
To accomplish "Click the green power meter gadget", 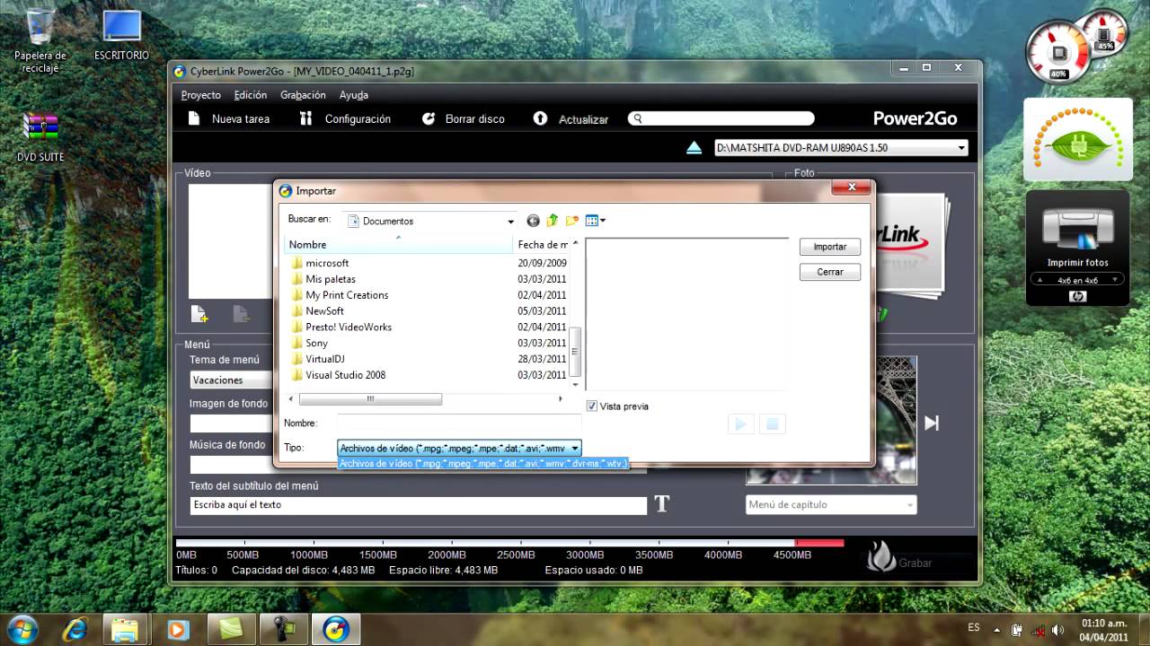I will (1078, 139).
